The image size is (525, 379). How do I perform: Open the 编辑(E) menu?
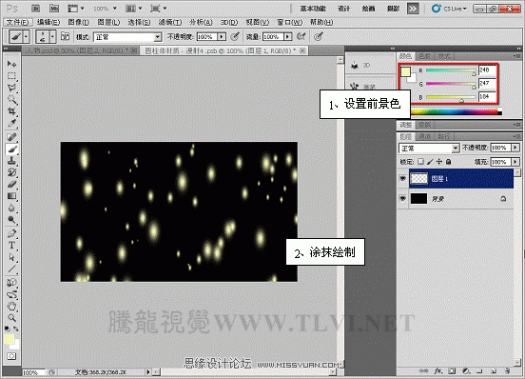(49, 22)
